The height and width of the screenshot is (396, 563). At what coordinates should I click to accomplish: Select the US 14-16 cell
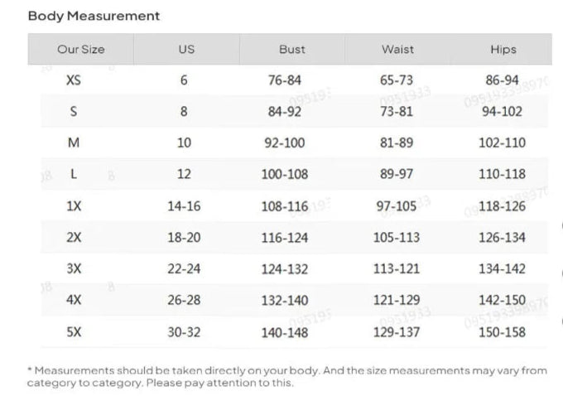click(x=184, y=206)
